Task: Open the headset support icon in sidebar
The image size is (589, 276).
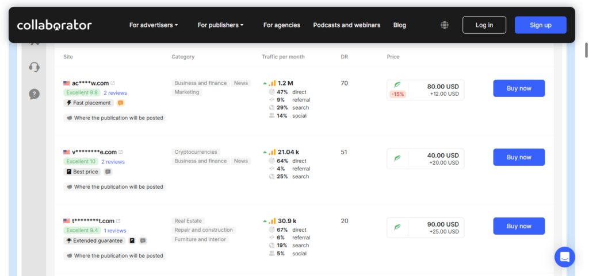Action: coord(35,67)
